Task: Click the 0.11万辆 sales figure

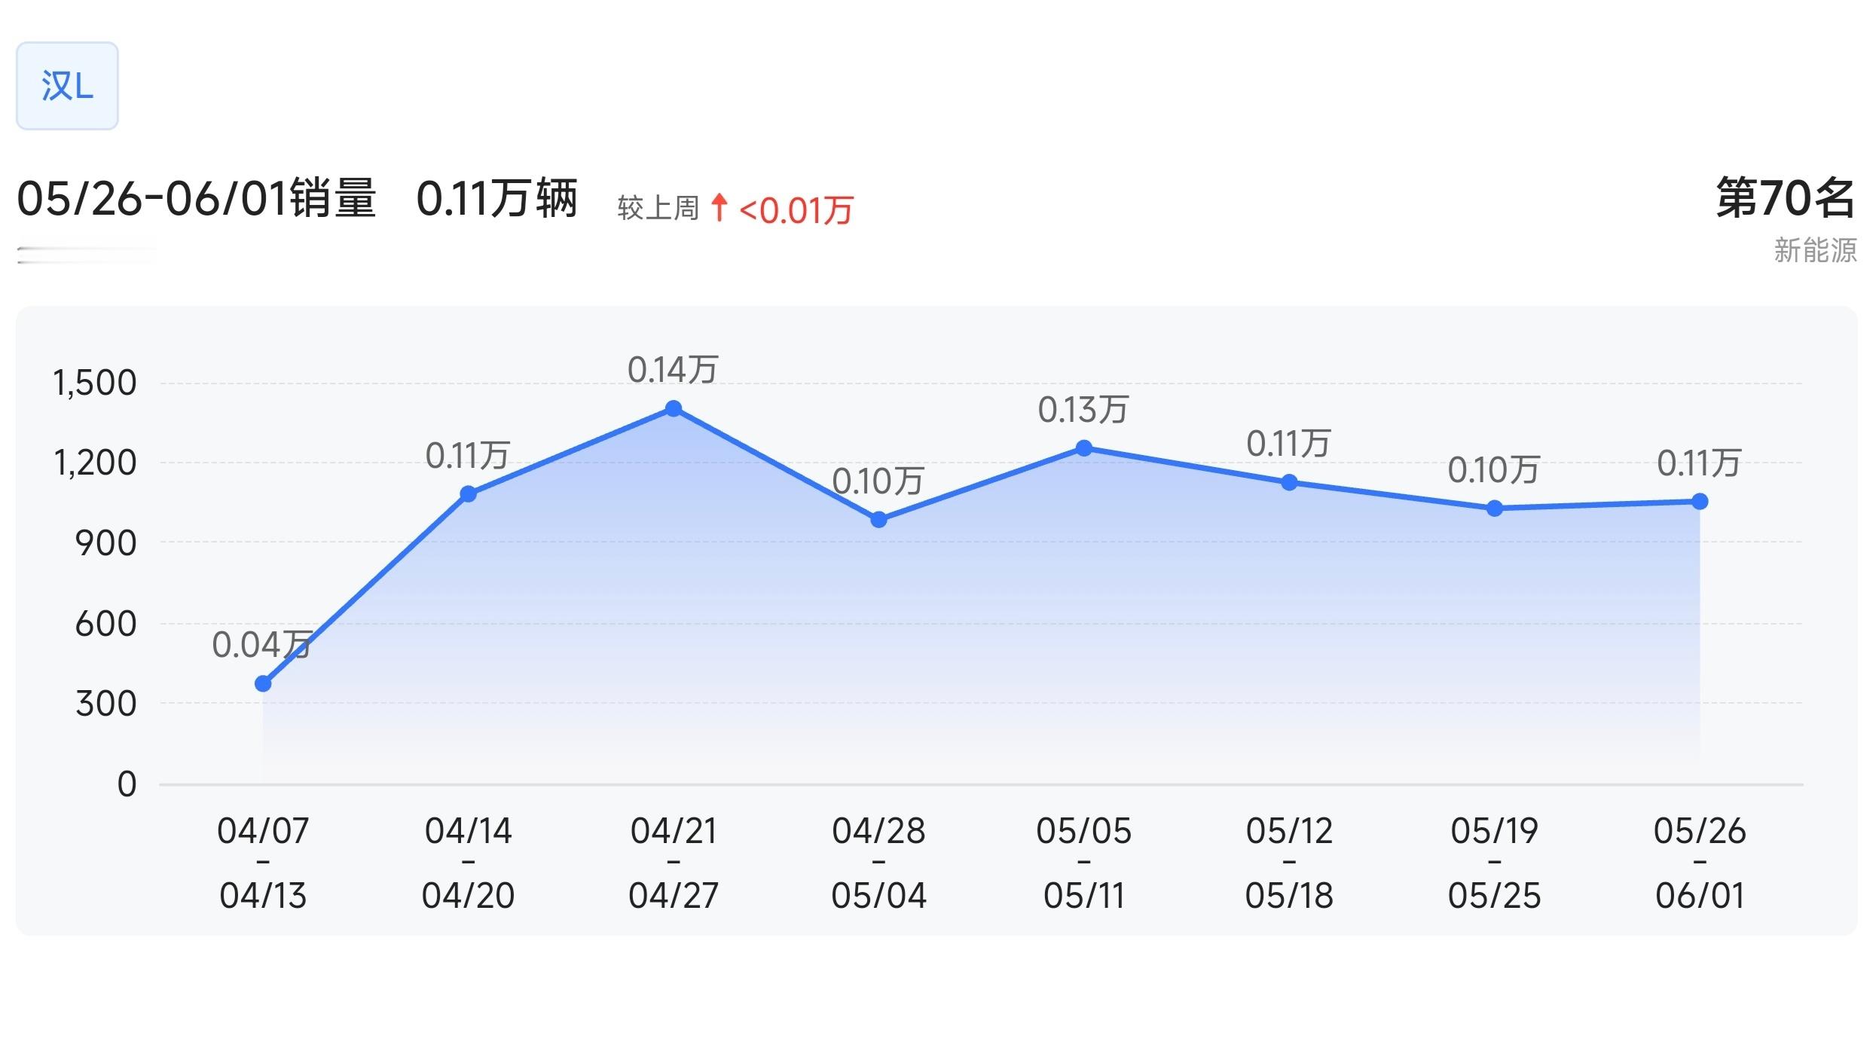Action: 497,199
